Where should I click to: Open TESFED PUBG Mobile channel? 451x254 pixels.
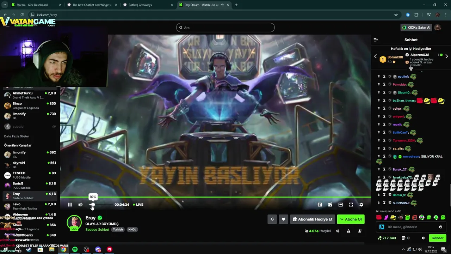30,175
